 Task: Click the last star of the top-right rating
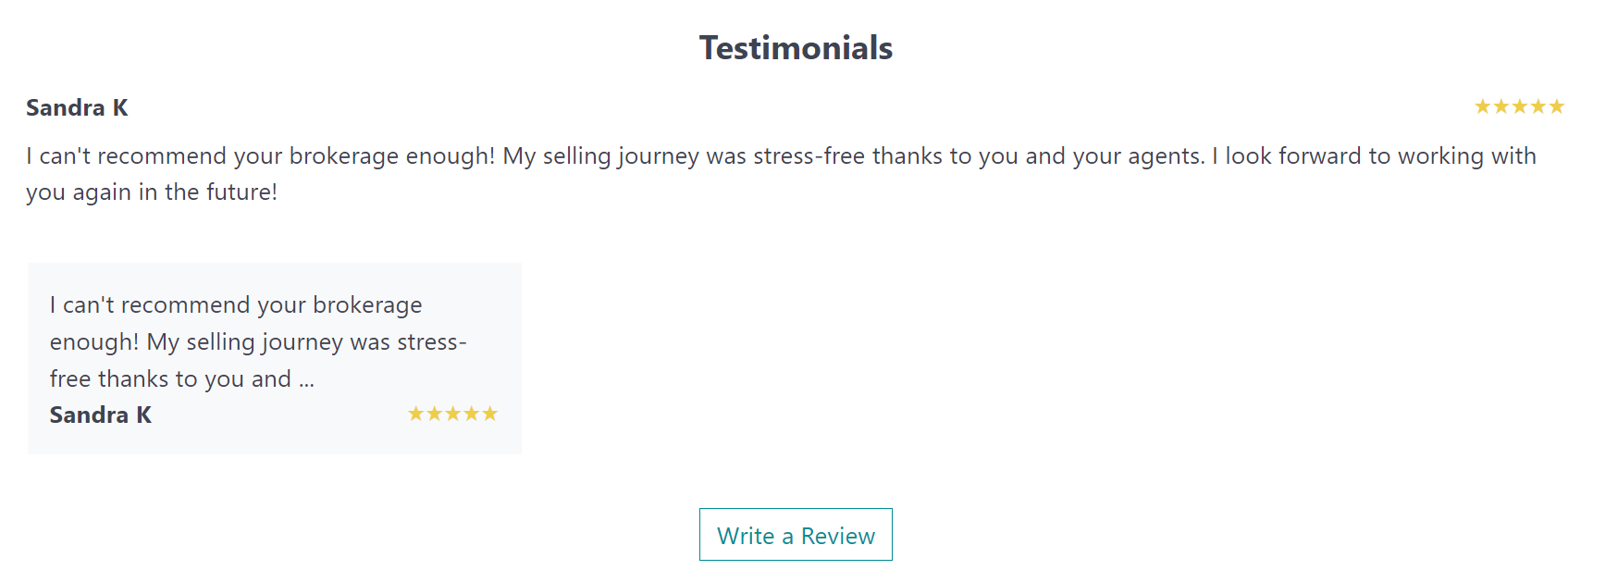pyautogui.click(x=1554, y=106)
